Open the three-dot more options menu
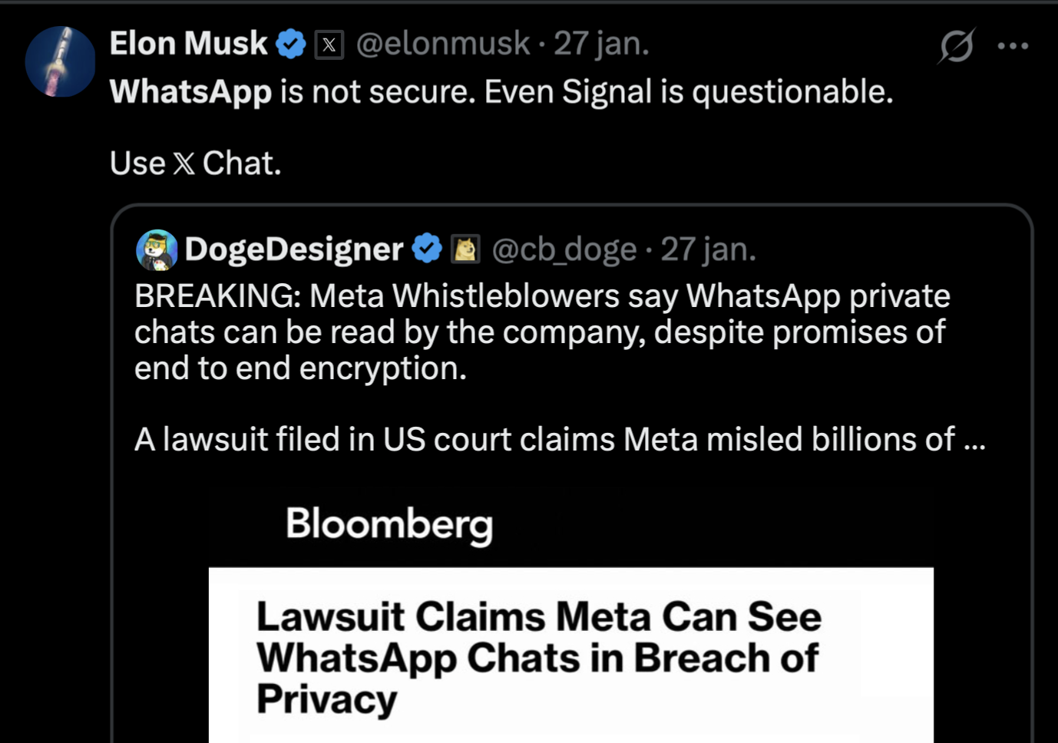Viewport: 1058px width, 743px height. point(1013,46)
